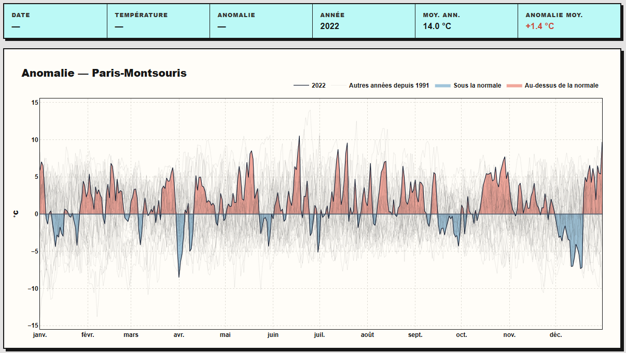Click the 'juin' x-axis label
This screenshot has width=626, height=353.
point(273,335)
